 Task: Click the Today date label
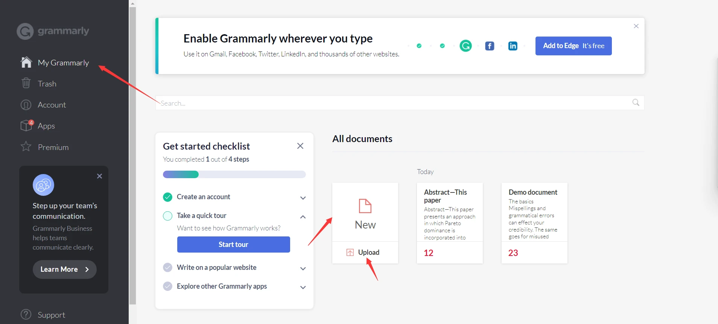click(x=425, y=172)
